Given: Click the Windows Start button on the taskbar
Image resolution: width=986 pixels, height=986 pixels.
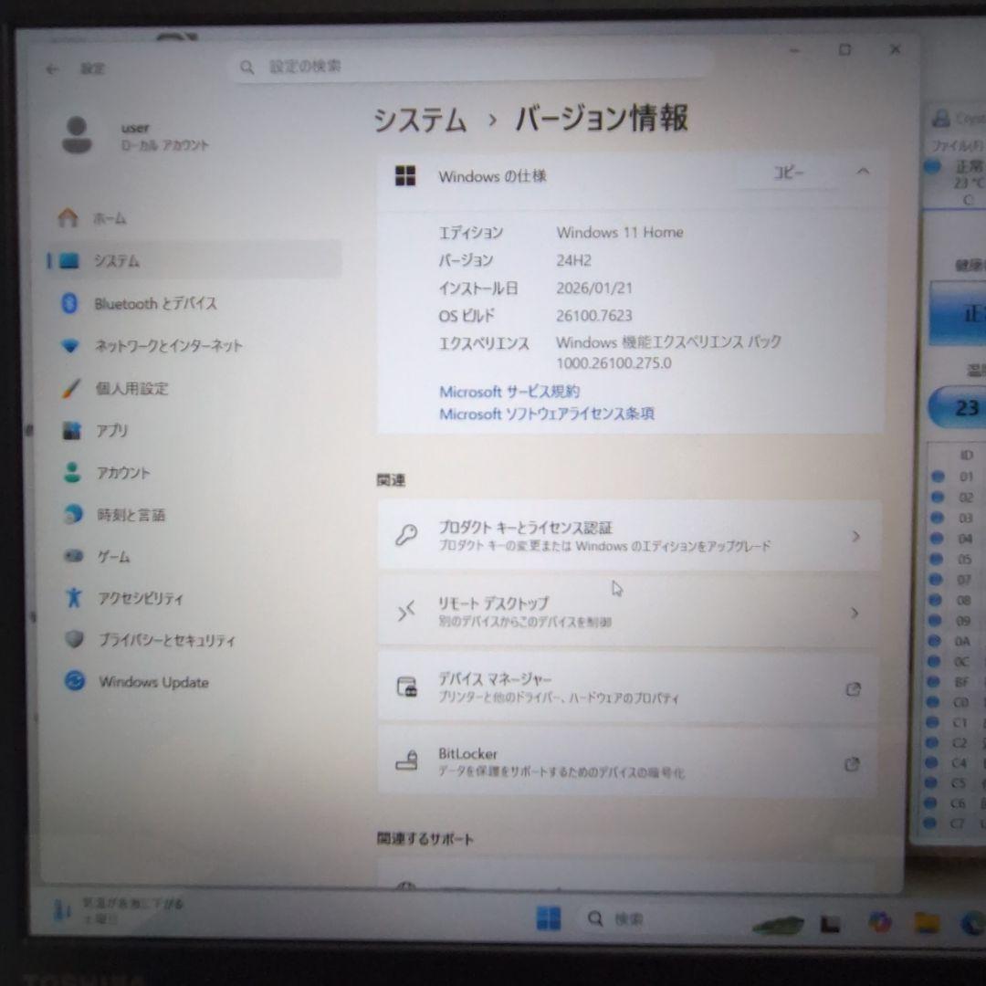Looking at the screenshot, I should (549, 918).
